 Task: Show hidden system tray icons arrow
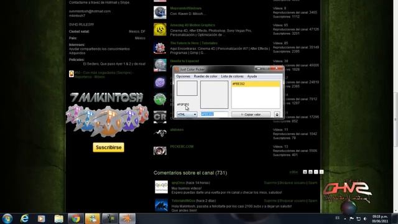pos(345,218)
